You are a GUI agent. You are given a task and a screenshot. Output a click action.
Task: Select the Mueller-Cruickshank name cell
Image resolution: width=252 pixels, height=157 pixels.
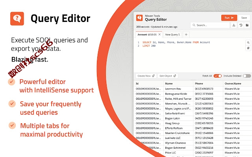coord(177,133)
